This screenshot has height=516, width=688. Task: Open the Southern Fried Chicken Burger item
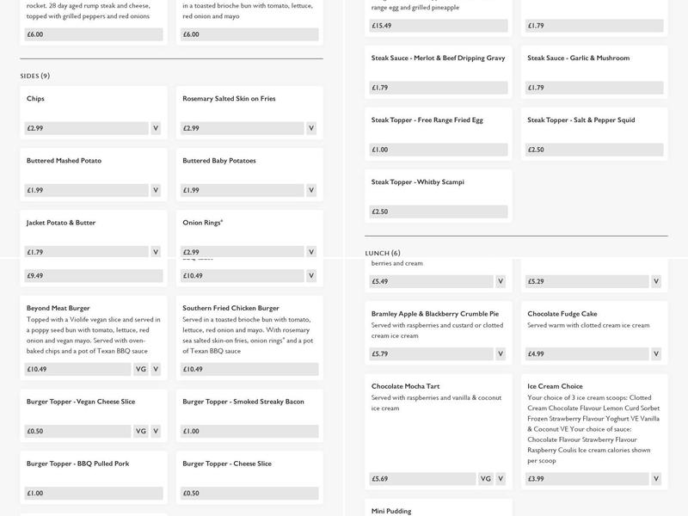coord(230,308)
